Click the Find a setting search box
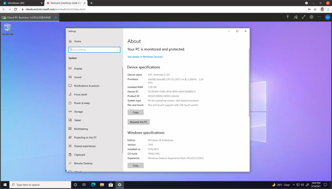This screenshot has height=189, width=332. [94, 50]
